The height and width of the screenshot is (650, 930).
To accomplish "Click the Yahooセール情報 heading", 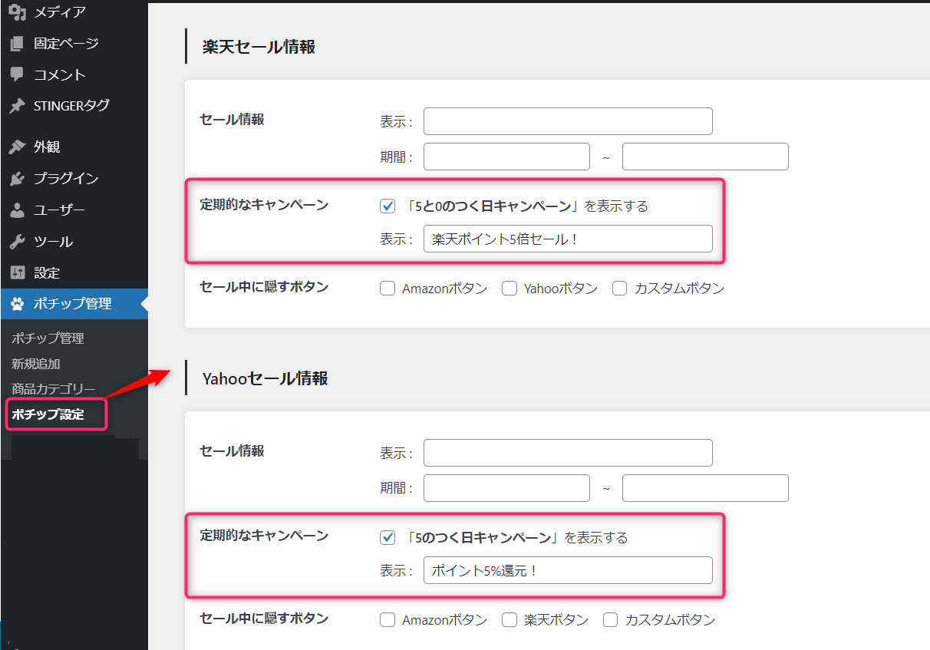I will coord(265,378).
